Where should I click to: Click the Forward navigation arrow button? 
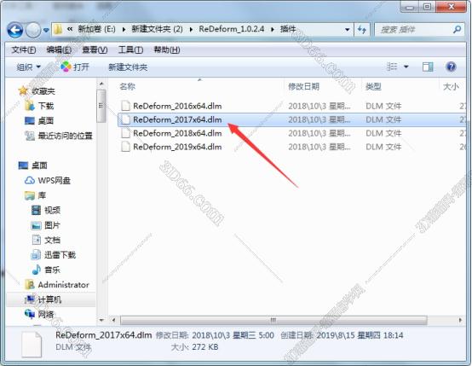pos(33,30)
